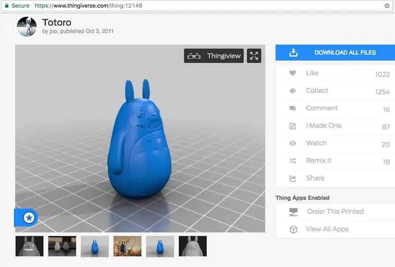
Task: Click the comment count 16
Action: pyautogui.click(x=386, y=110)
